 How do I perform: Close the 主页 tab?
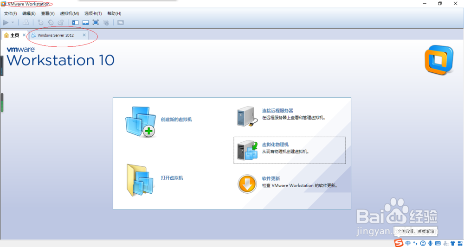24,35
